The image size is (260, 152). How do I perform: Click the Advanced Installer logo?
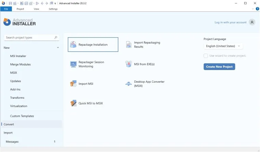pos(19,22)
